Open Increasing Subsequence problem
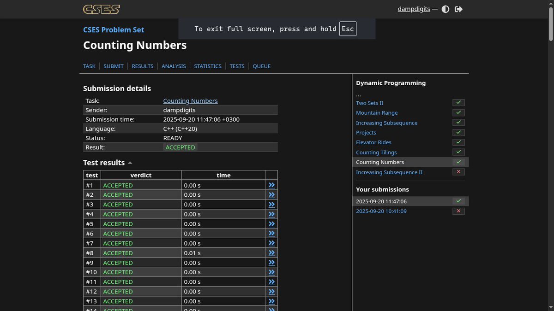Screen dimensions: 554x311 point(386,123)
